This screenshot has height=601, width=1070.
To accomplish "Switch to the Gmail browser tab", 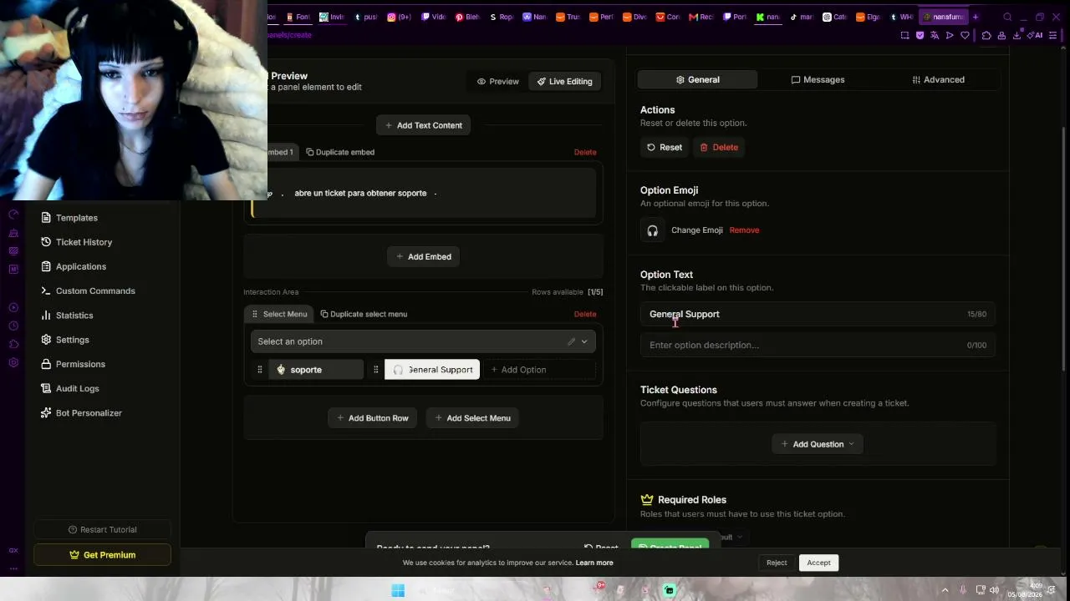I will pos(701,17).
